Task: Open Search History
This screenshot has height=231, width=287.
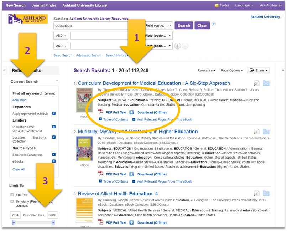Action: [116, 55]
